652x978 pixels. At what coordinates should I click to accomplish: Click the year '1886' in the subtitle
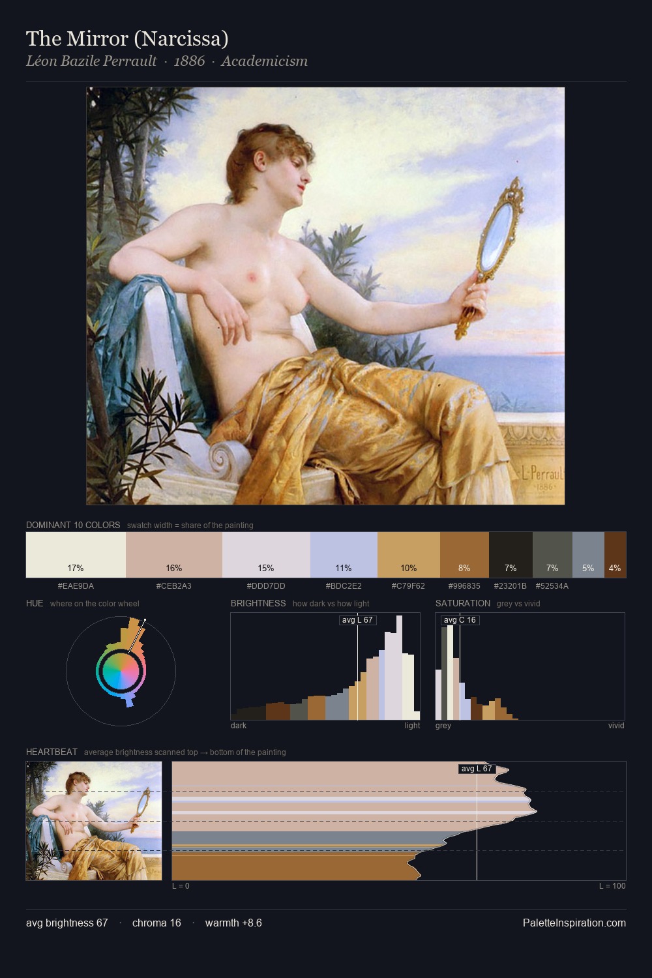point(189,61)
